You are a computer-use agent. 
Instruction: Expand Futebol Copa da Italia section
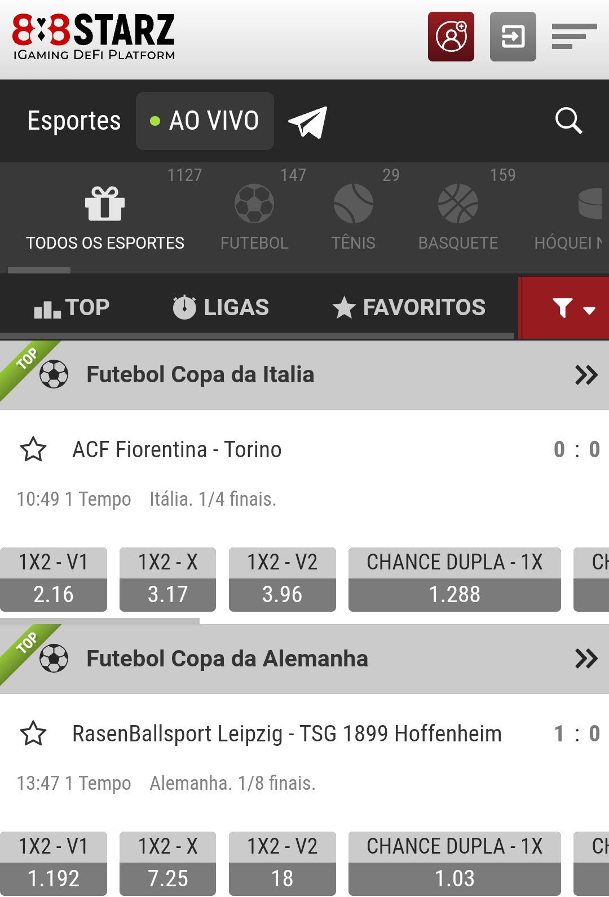click(x=586, y=375)
